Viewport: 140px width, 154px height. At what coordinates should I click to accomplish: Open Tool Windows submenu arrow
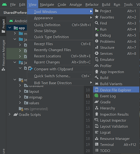[x=91, y=11]
